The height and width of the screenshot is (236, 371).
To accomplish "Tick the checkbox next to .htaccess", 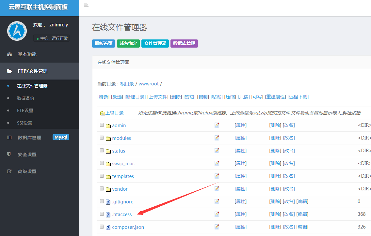I will point(102,214).
